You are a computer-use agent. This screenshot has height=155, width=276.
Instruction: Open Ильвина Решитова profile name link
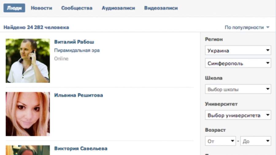coord(79,95)
